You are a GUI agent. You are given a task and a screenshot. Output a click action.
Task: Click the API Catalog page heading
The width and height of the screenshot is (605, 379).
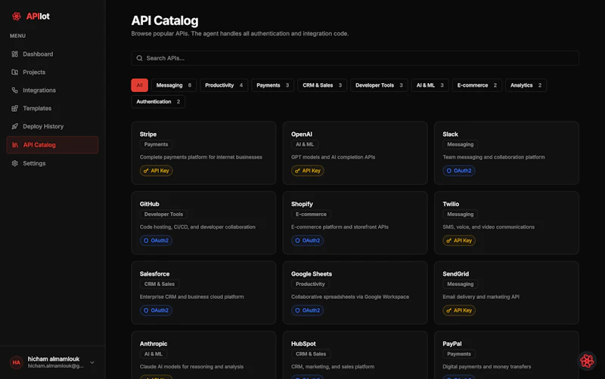point(165,20)
